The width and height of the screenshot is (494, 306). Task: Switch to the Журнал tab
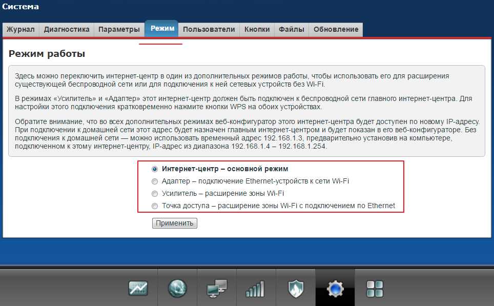pyautogui.click(x=20, y=30)
